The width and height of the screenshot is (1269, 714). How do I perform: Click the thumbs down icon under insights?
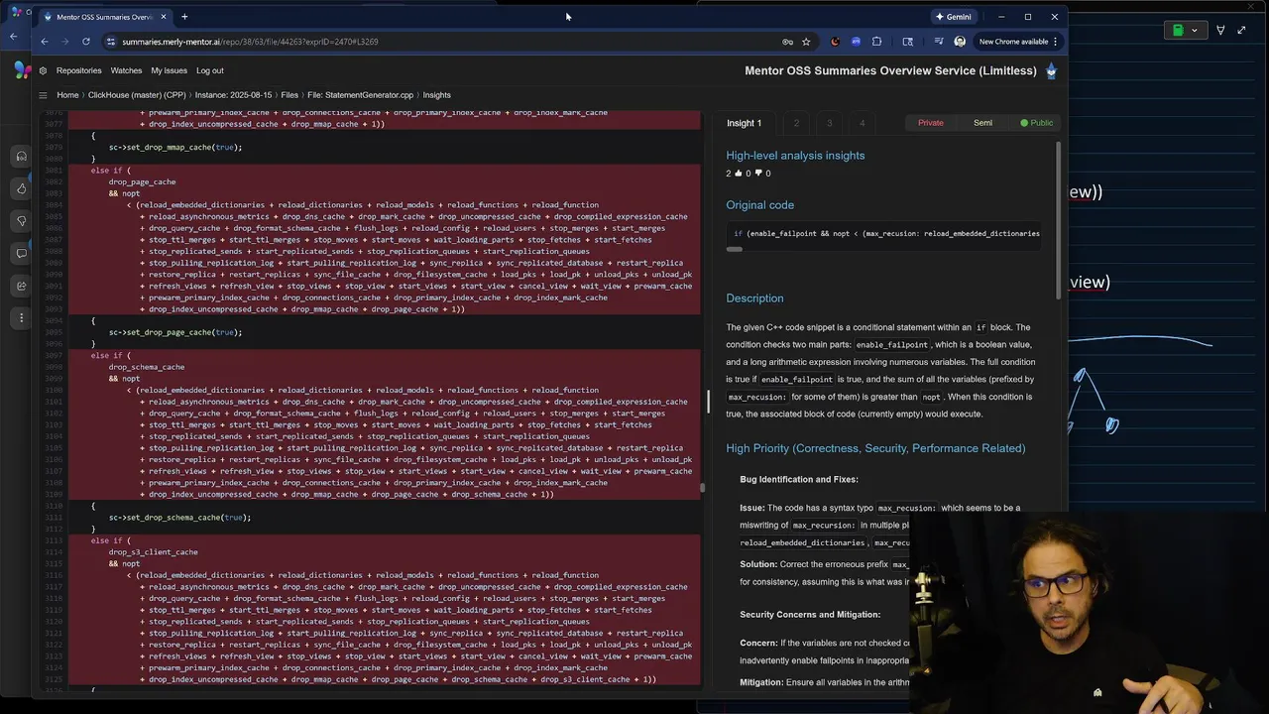tap(759, 174)
